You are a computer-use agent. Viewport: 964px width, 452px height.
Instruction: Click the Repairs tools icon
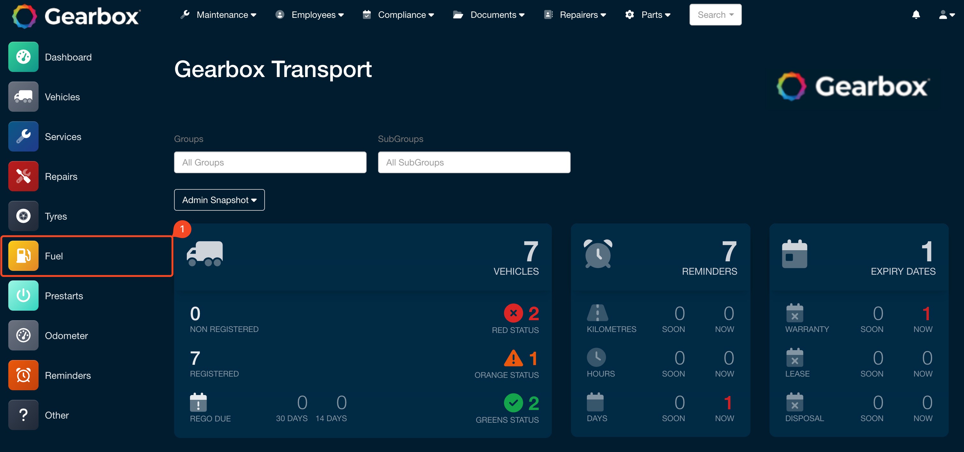tap(23, 176)
